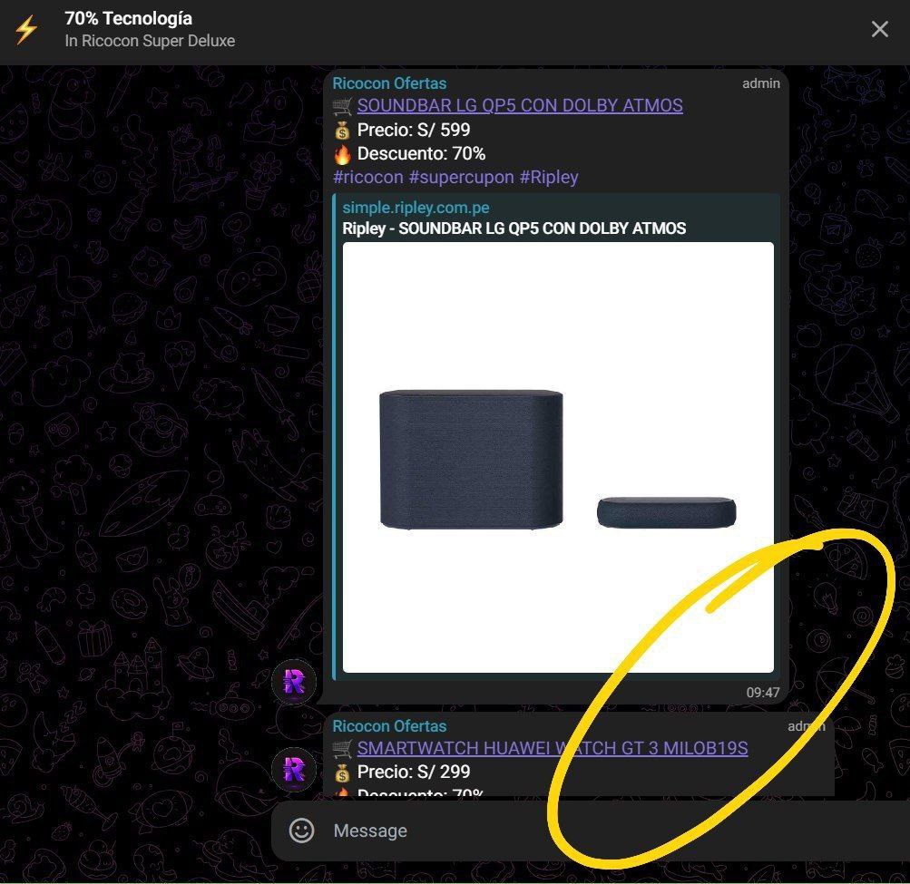Image resolution: width=910 pixels, height=884 pixels.
Task: Click the preview title Ripley - SOUNDBAR LG QP5
Action: pyautogui.click(x=514, y=228)
